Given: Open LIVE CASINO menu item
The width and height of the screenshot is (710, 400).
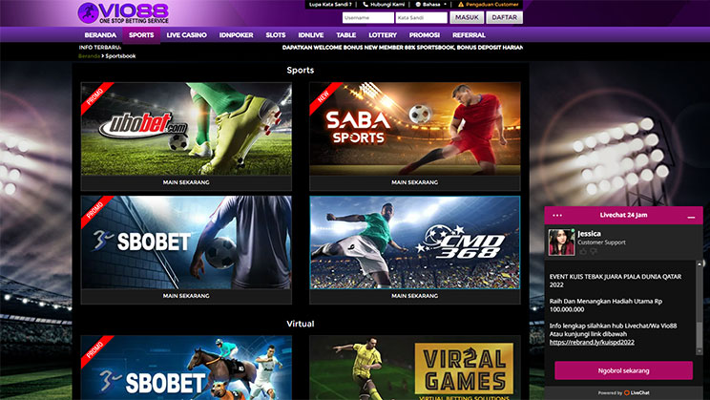Looking at the screenshot, I should 186,35.
